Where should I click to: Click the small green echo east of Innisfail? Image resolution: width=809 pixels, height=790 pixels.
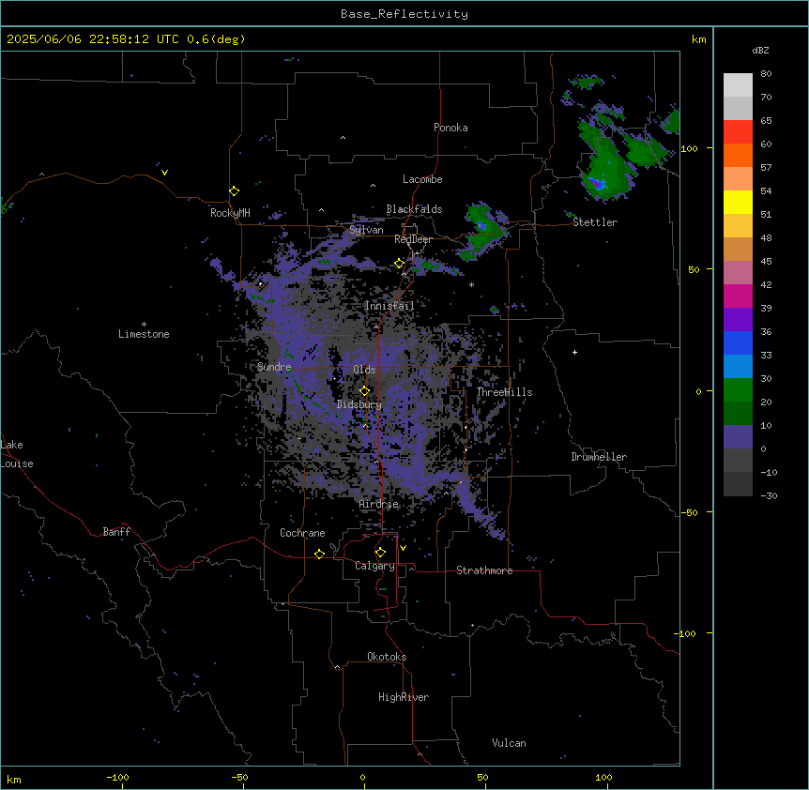tap(495, 310)
